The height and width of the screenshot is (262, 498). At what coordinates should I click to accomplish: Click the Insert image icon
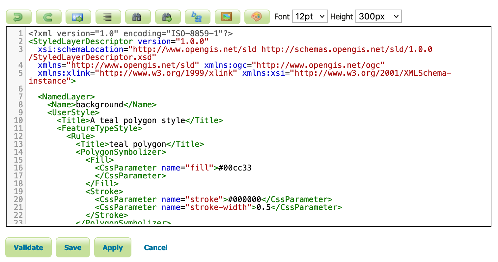(227, 17)
